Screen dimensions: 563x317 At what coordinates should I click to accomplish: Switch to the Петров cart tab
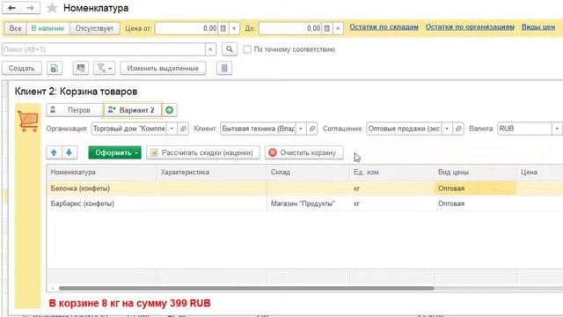click(74, 110)
